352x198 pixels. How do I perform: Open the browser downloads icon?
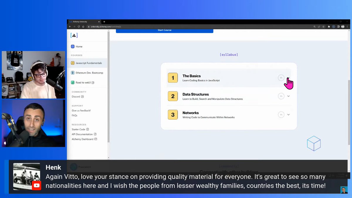[334, 27]
